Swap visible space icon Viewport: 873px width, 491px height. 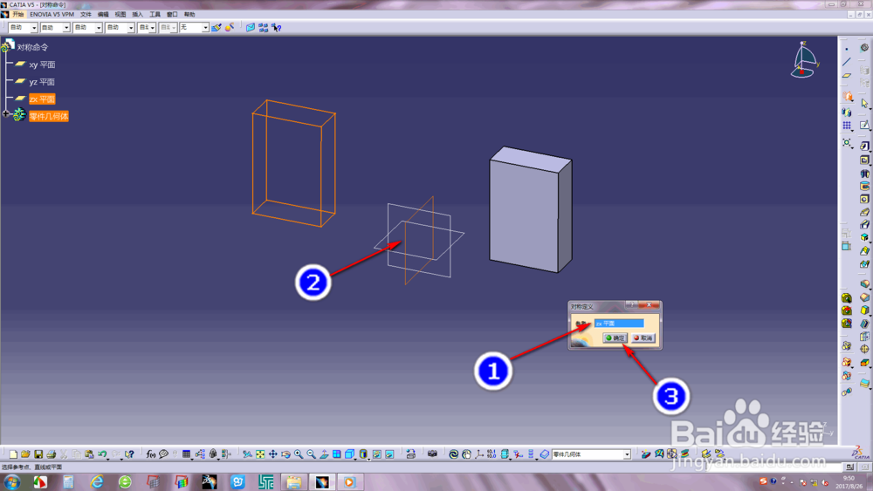point(389,454)
